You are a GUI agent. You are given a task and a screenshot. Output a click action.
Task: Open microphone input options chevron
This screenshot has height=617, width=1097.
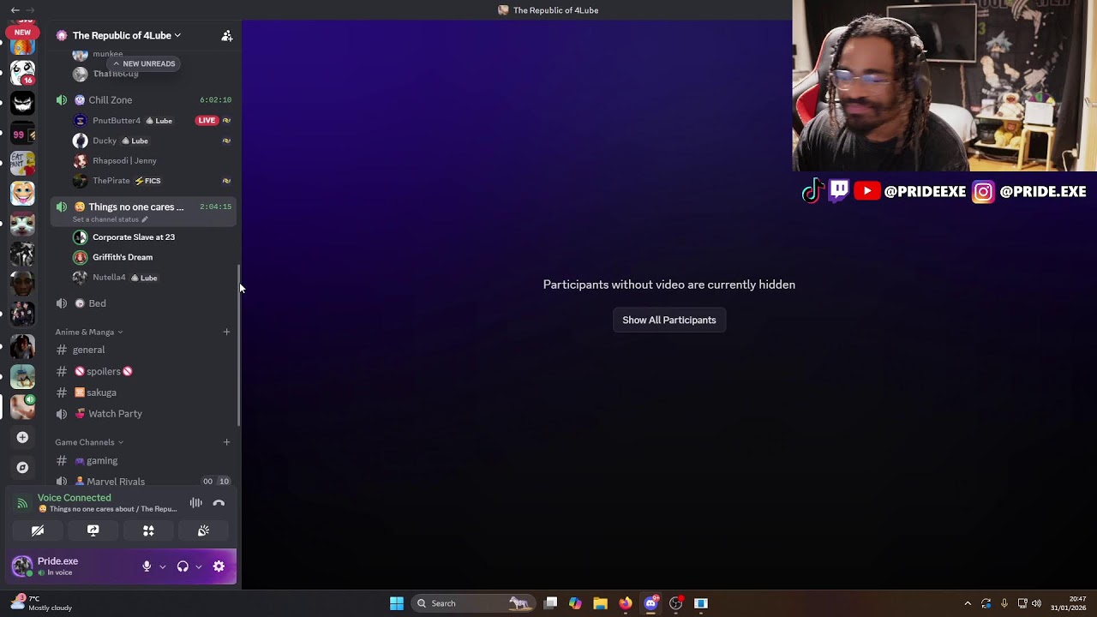click(x=162, y=566)
